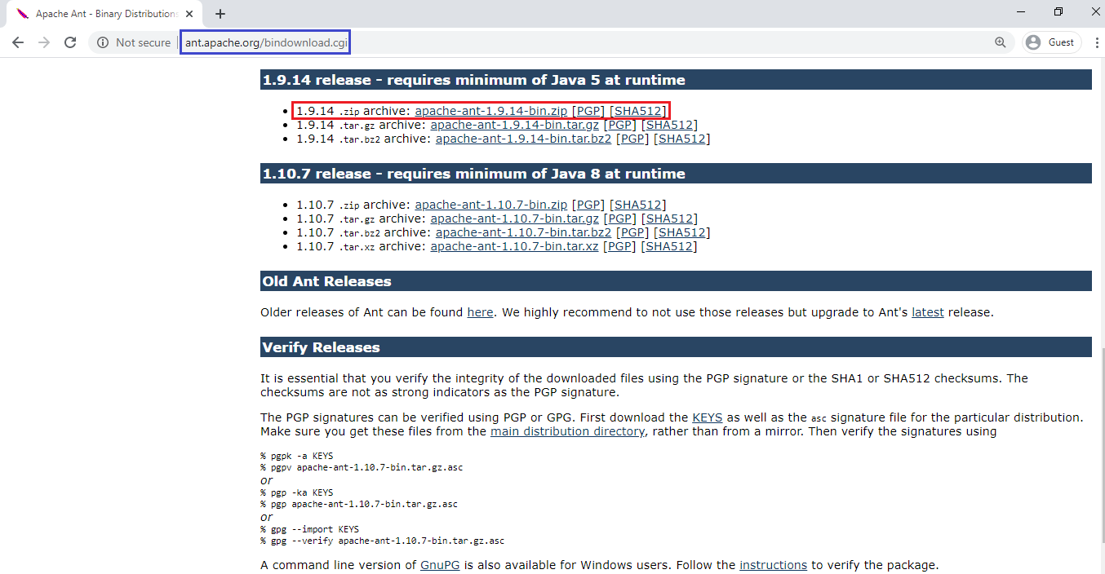Follow the 'instructions' link for verification
The image size is (1105, 574).
[773, 565]
